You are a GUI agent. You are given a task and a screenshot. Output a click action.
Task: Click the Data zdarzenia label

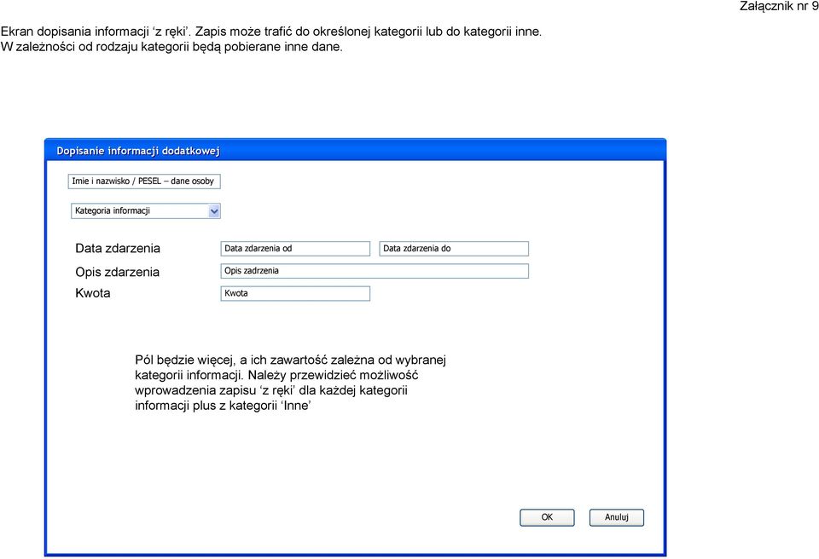[118, 249]
